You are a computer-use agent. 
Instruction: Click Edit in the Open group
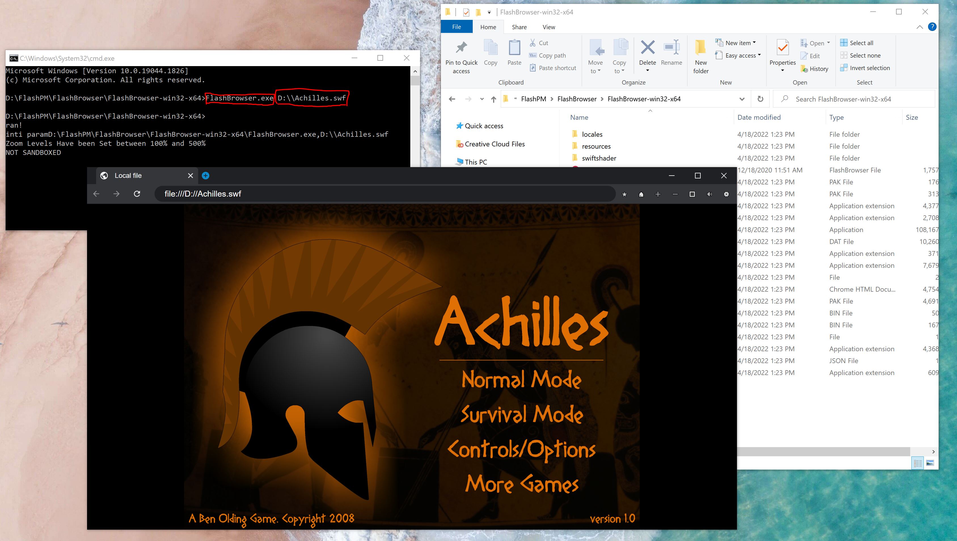pyautogui.click(x=810, y=56)
